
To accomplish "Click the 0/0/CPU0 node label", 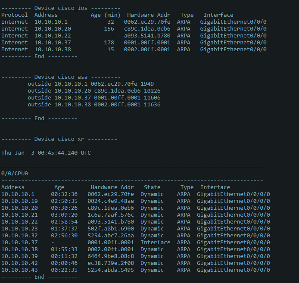I will tap(14, 173).
